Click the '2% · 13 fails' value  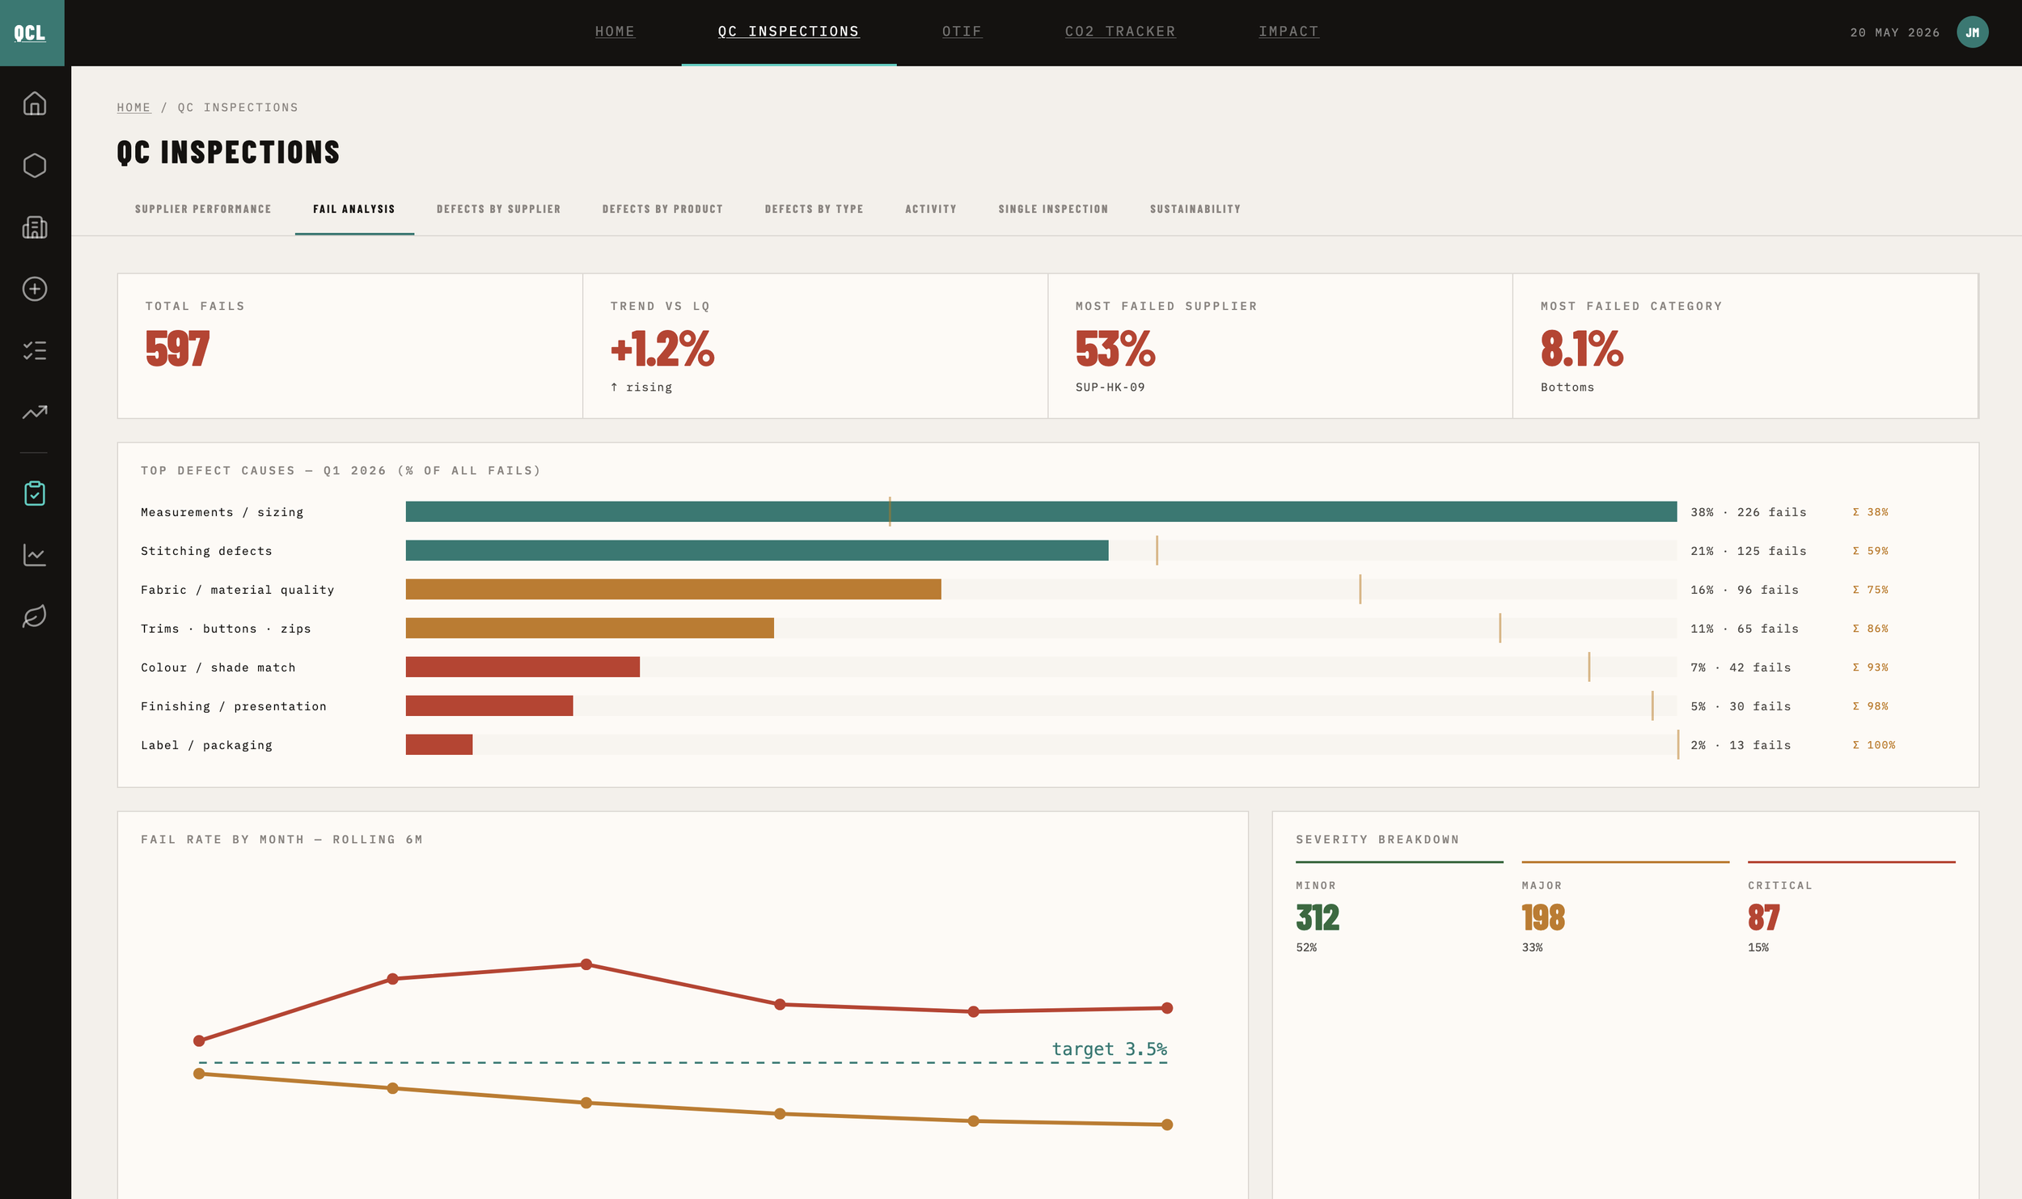click(1740, 745)
